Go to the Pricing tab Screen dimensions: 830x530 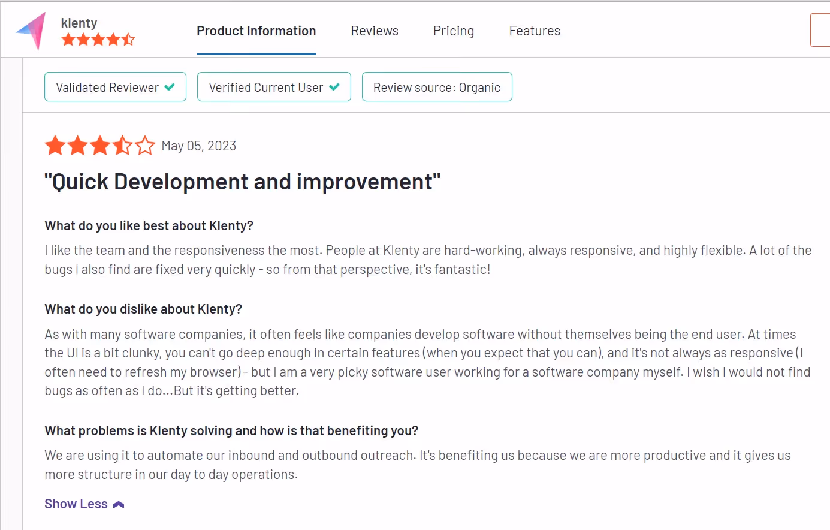coord(454,31)
